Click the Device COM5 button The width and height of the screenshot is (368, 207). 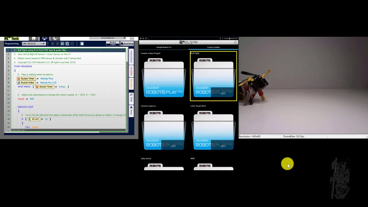113,43
